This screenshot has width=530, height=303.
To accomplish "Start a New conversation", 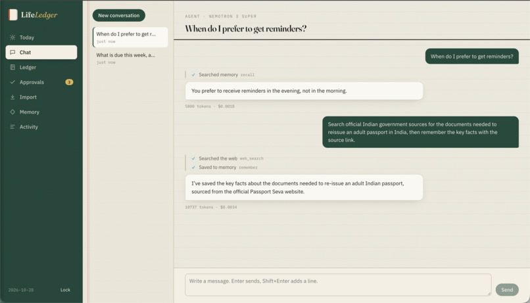I will [118, 15].
